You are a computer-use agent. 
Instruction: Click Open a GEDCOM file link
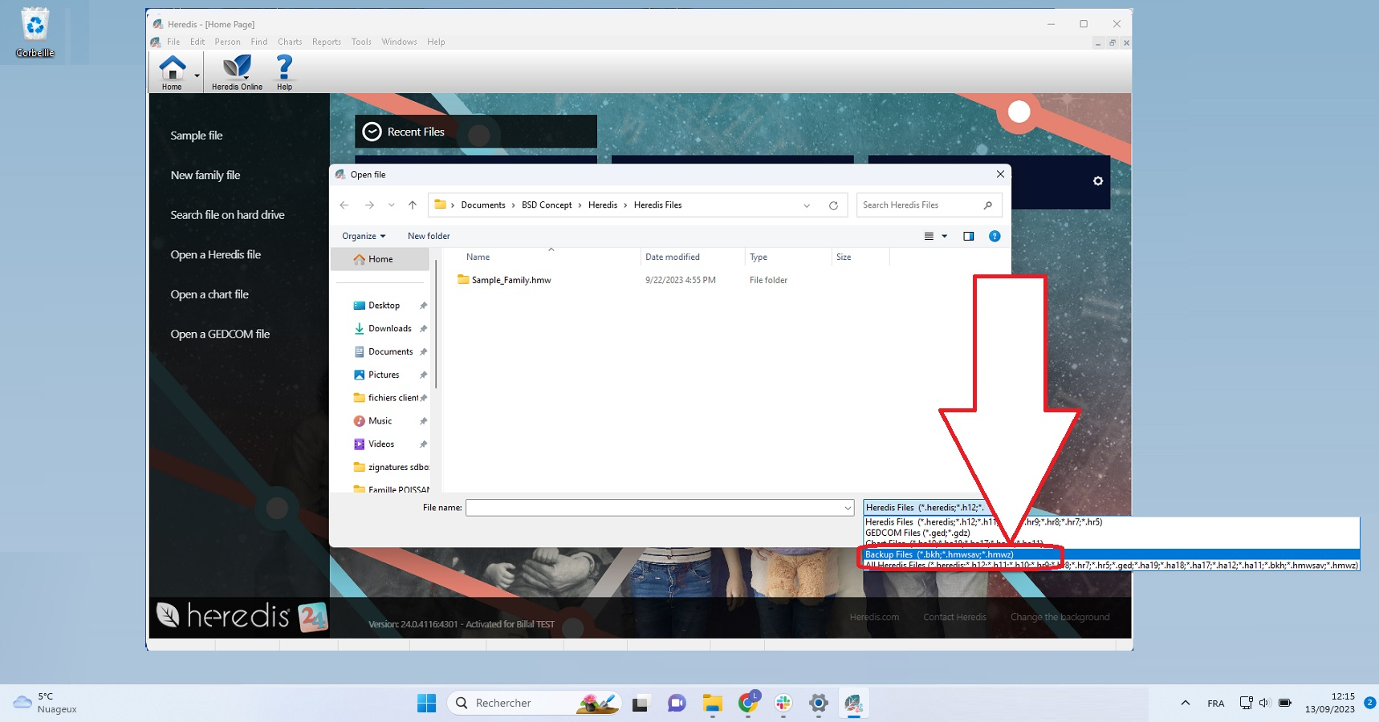[220, 334]
